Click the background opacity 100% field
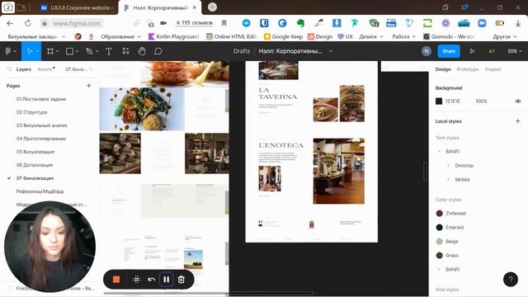The image size is (528, 297). [x=481, y=101]
